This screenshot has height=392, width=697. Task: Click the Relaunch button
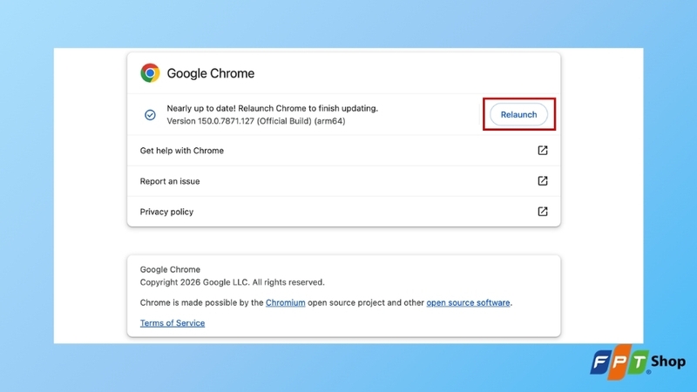point(518,115)
